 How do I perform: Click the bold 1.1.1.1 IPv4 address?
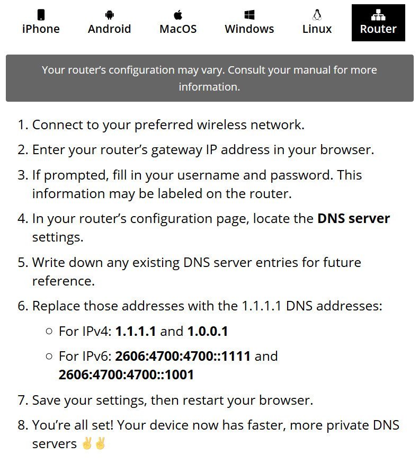[x=136, y=331]
